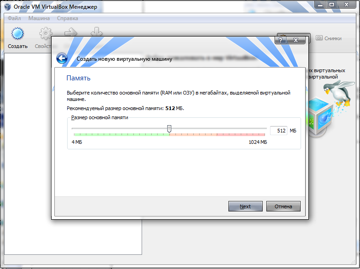
Task: Open the Файл menu
Action: 14,18
